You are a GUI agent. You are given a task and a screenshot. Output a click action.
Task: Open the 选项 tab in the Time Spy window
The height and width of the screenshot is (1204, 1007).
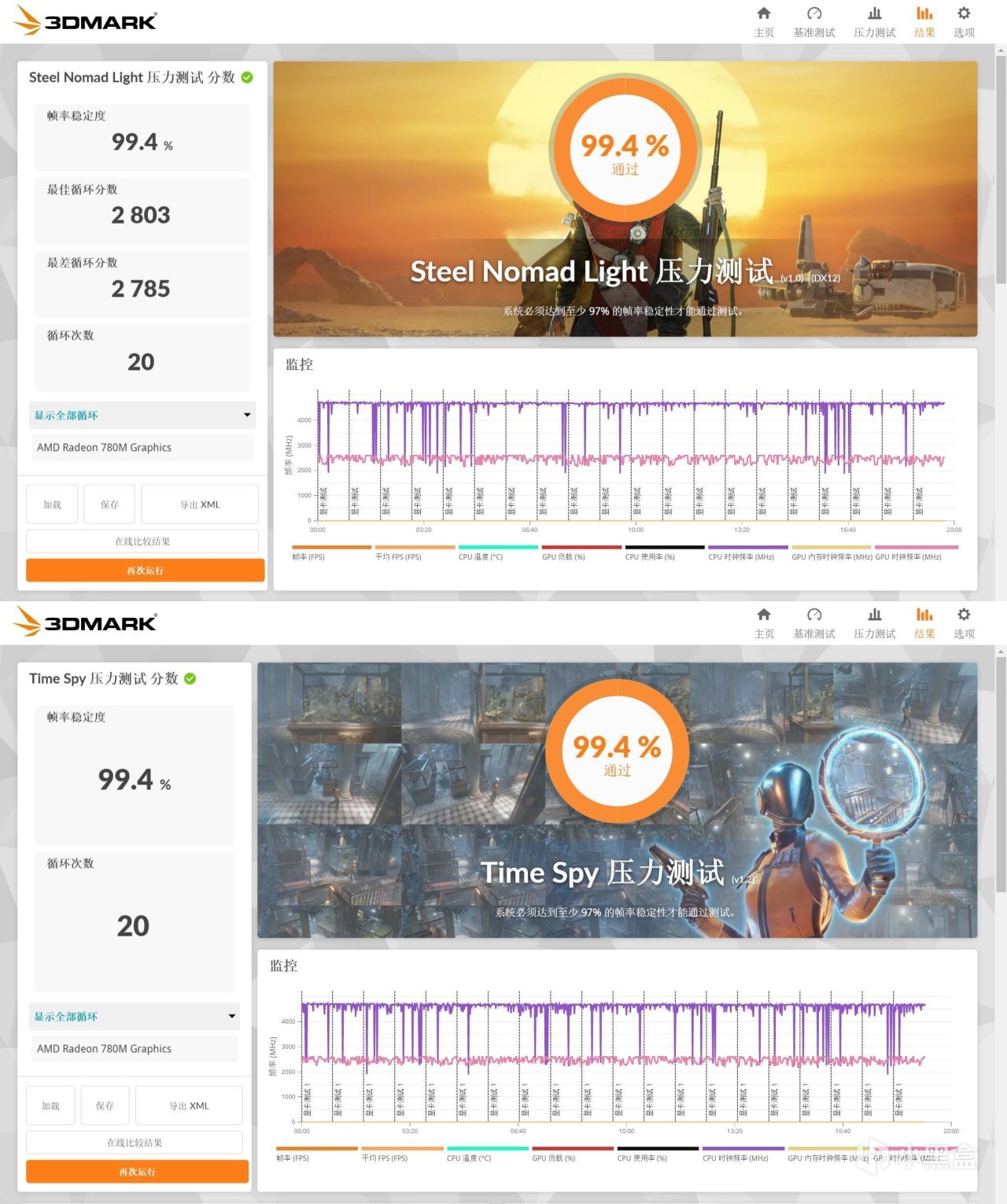[964, 622]
